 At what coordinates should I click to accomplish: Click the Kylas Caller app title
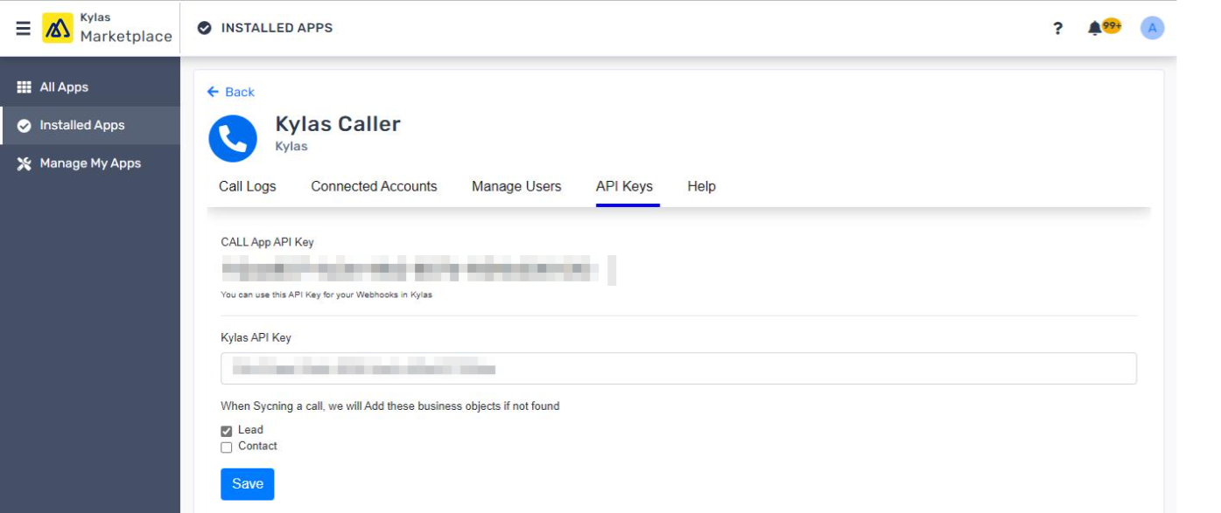coord(338,124)
